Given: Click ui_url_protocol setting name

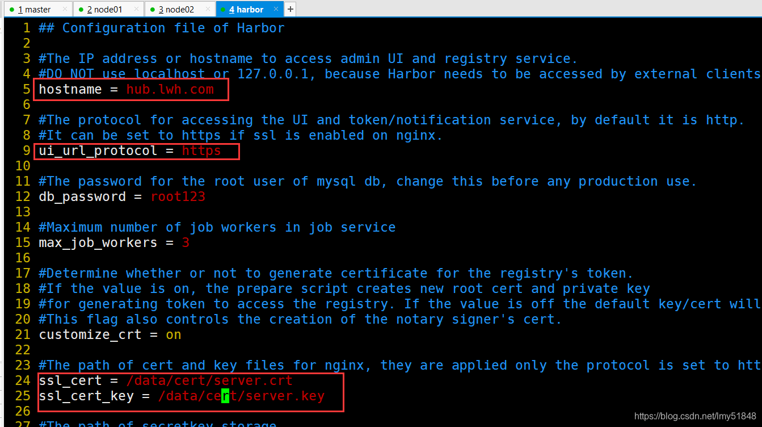Looking at the screenshot, I should (98, 151).
